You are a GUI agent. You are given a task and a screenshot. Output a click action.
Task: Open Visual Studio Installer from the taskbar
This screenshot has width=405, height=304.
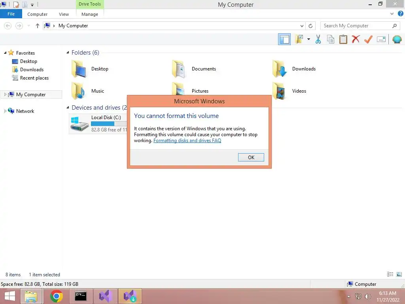pos(130,296)
